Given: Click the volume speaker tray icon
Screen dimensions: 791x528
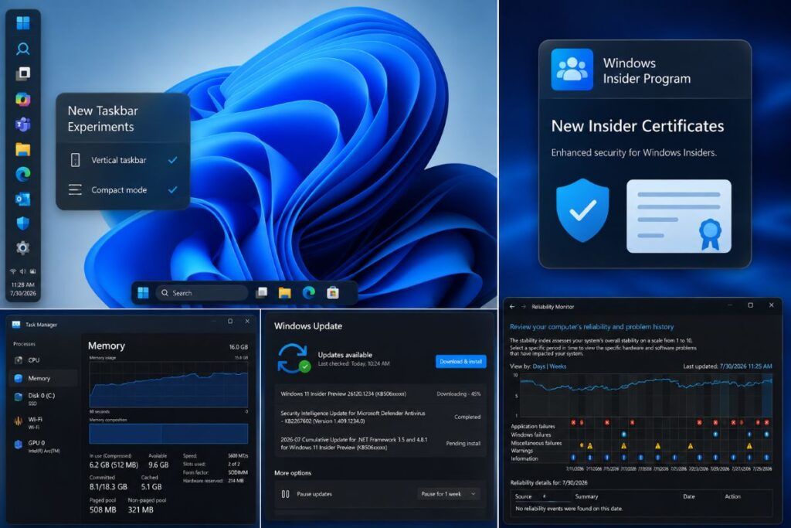Looking at the screenshot, I should tap(22, 271).
